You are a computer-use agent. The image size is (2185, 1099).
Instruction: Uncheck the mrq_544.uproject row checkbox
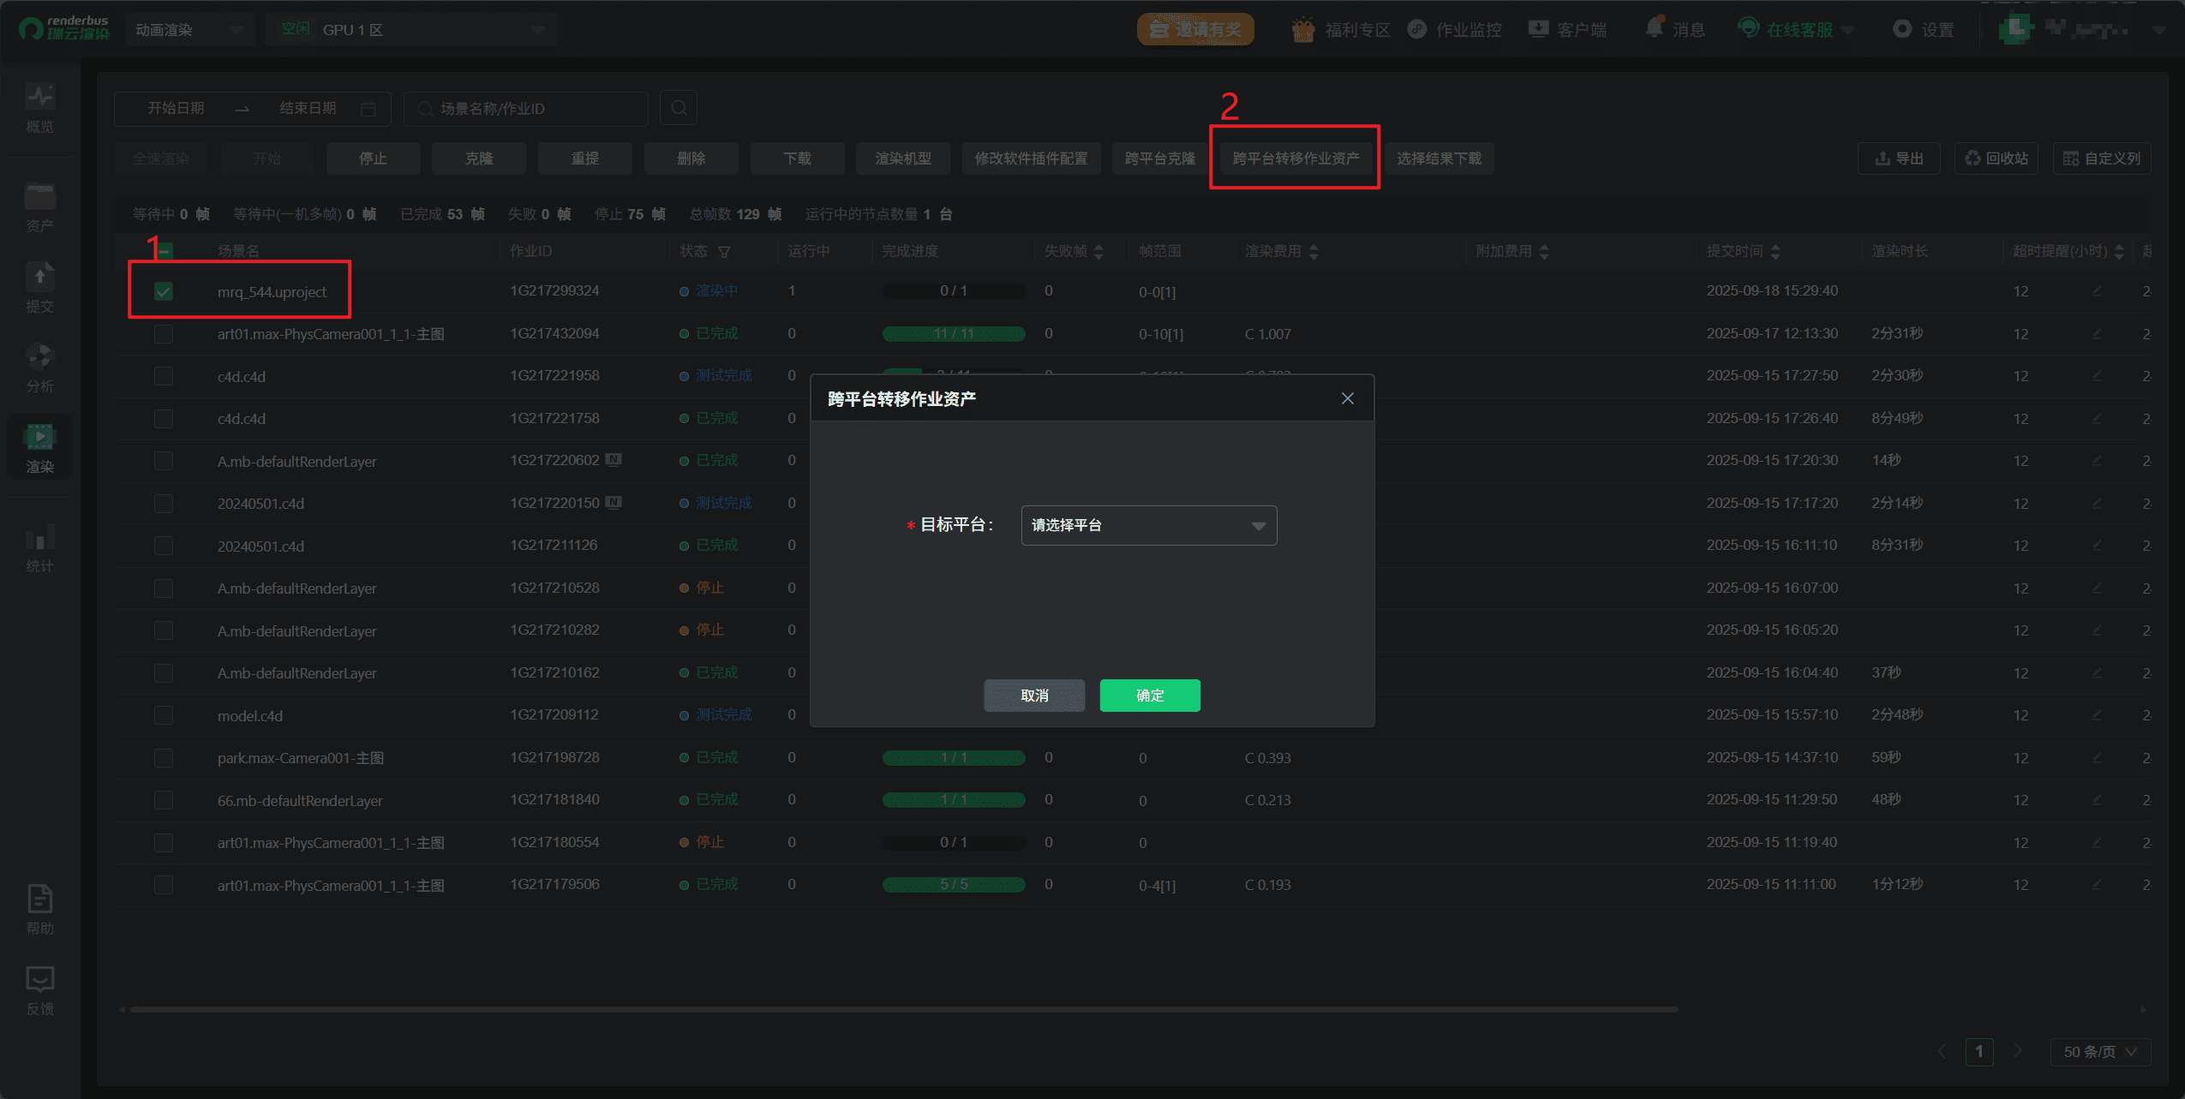pos(164,291)
